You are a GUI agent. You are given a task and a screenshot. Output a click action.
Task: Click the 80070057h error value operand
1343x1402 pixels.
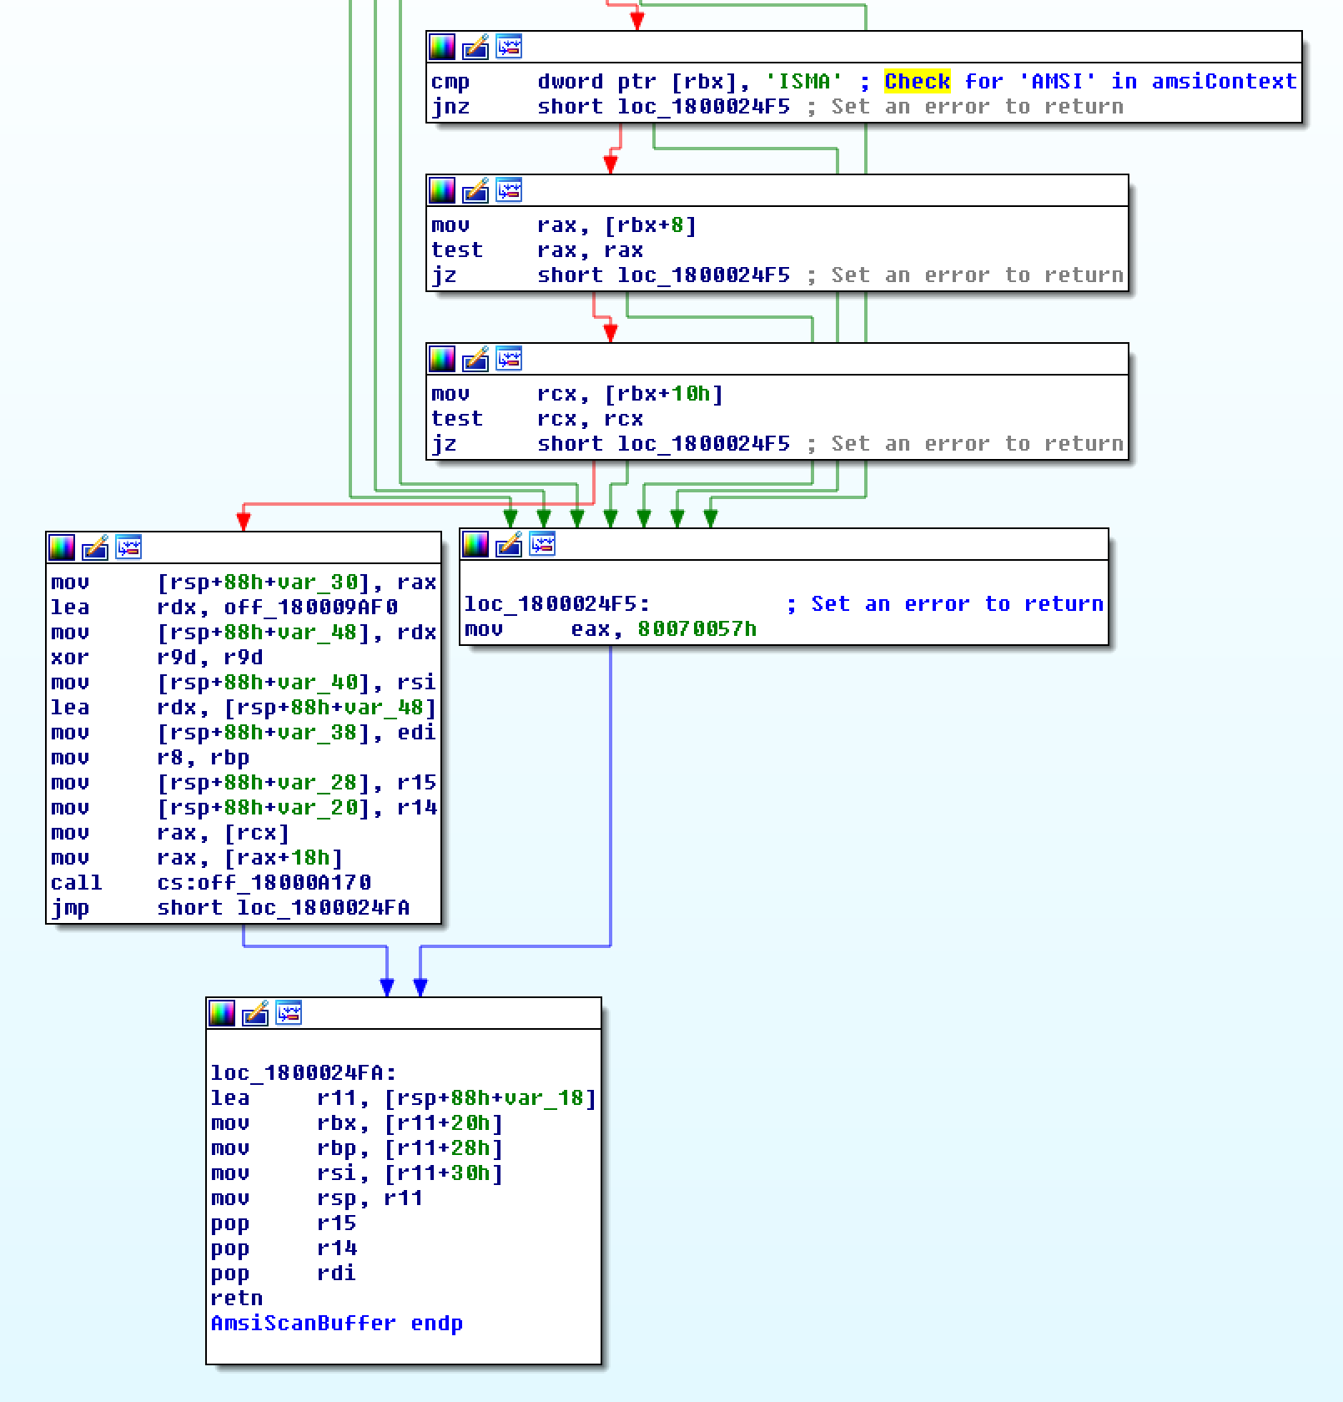coord(697,629)
